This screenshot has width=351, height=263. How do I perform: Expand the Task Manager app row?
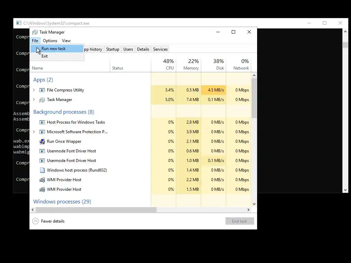34,100
